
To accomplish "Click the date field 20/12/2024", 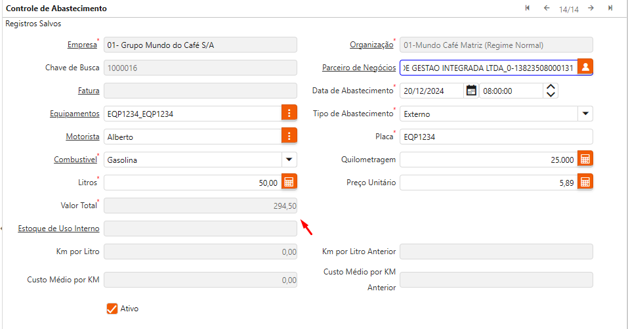I will (x=432, y=91).
